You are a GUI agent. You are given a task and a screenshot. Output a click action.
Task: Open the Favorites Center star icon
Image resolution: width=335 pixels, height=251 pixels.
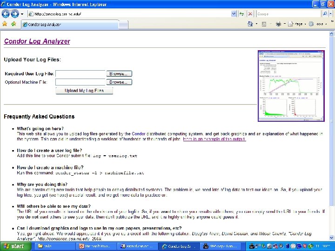coord(5,24)
